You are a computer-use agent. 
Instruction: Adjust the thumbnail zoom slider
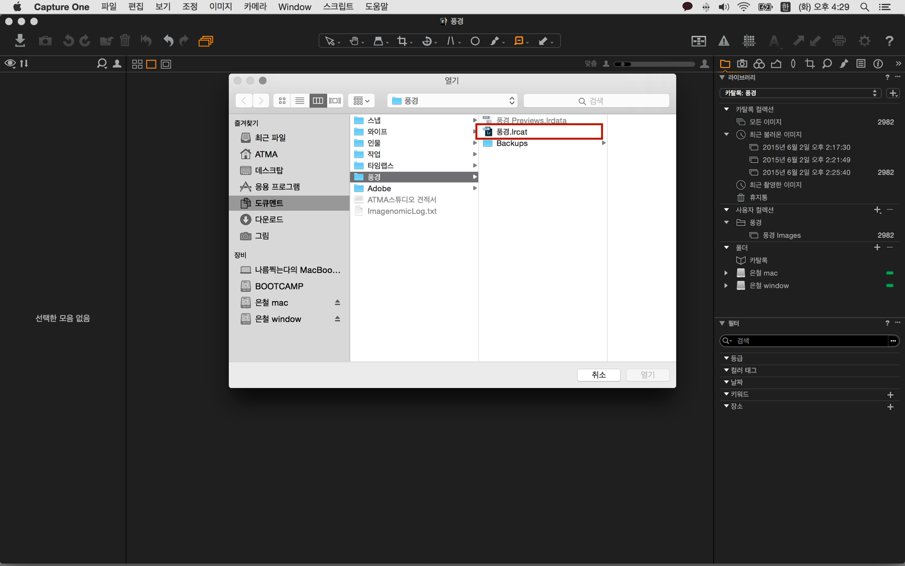click(x=654, y=64)
